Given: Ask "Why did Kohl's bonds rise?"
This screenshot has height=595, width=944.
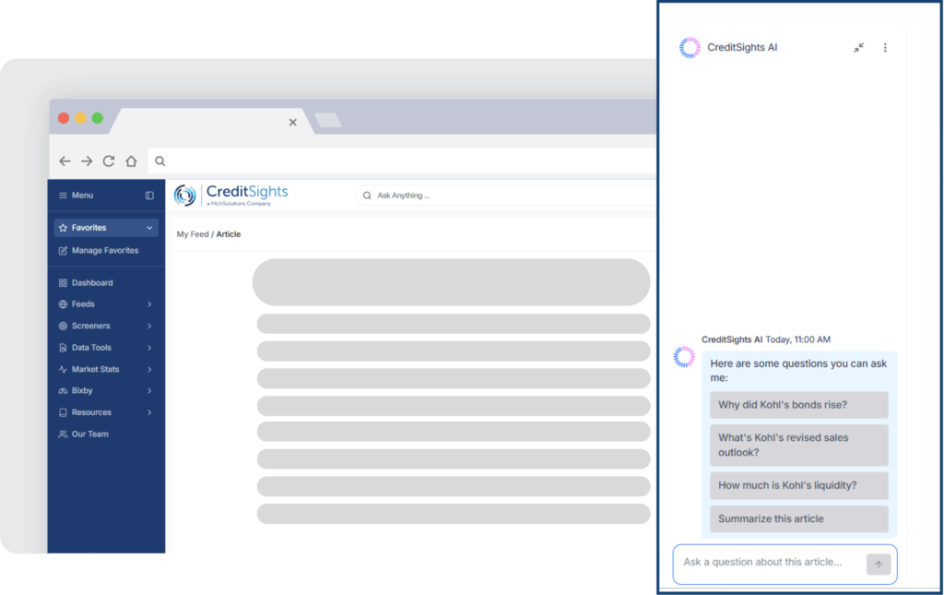Looking at the screenshot, I should click(799, 405).
